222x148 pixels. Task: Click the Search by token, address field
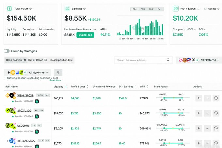coord(143,60)
